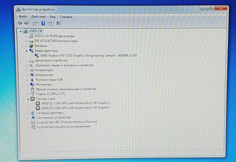Click the Компьютер category icon

[x=32, y=75]
